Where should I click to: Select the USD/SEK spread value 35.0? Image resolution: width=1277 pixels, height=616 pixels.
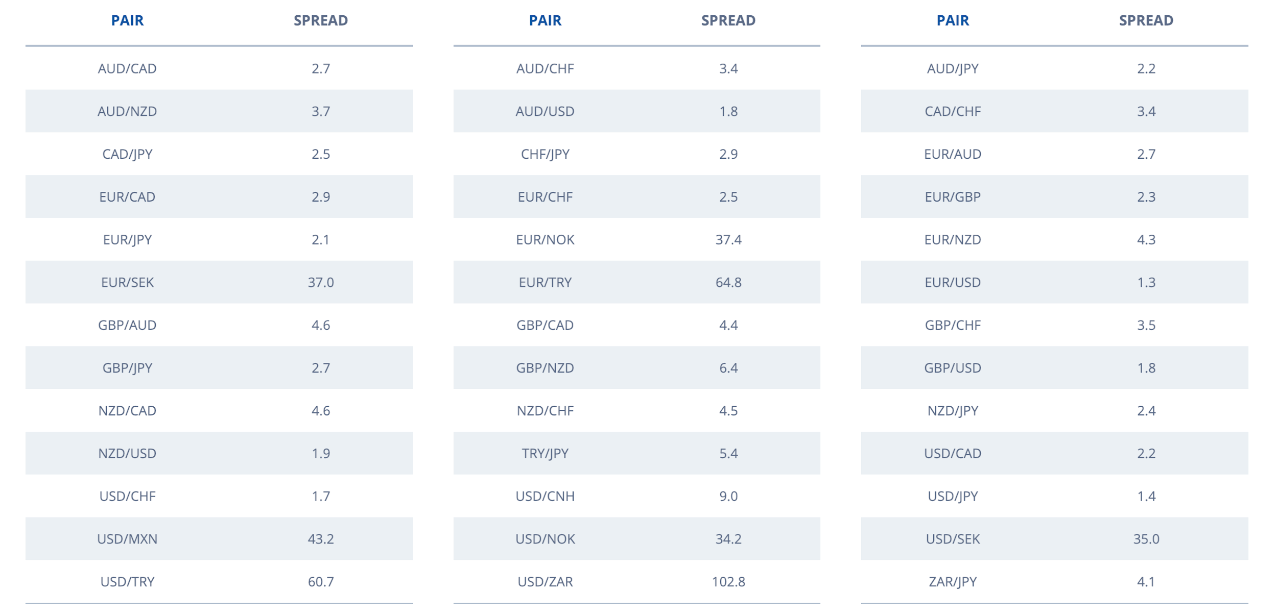(x=1146, y=538)
